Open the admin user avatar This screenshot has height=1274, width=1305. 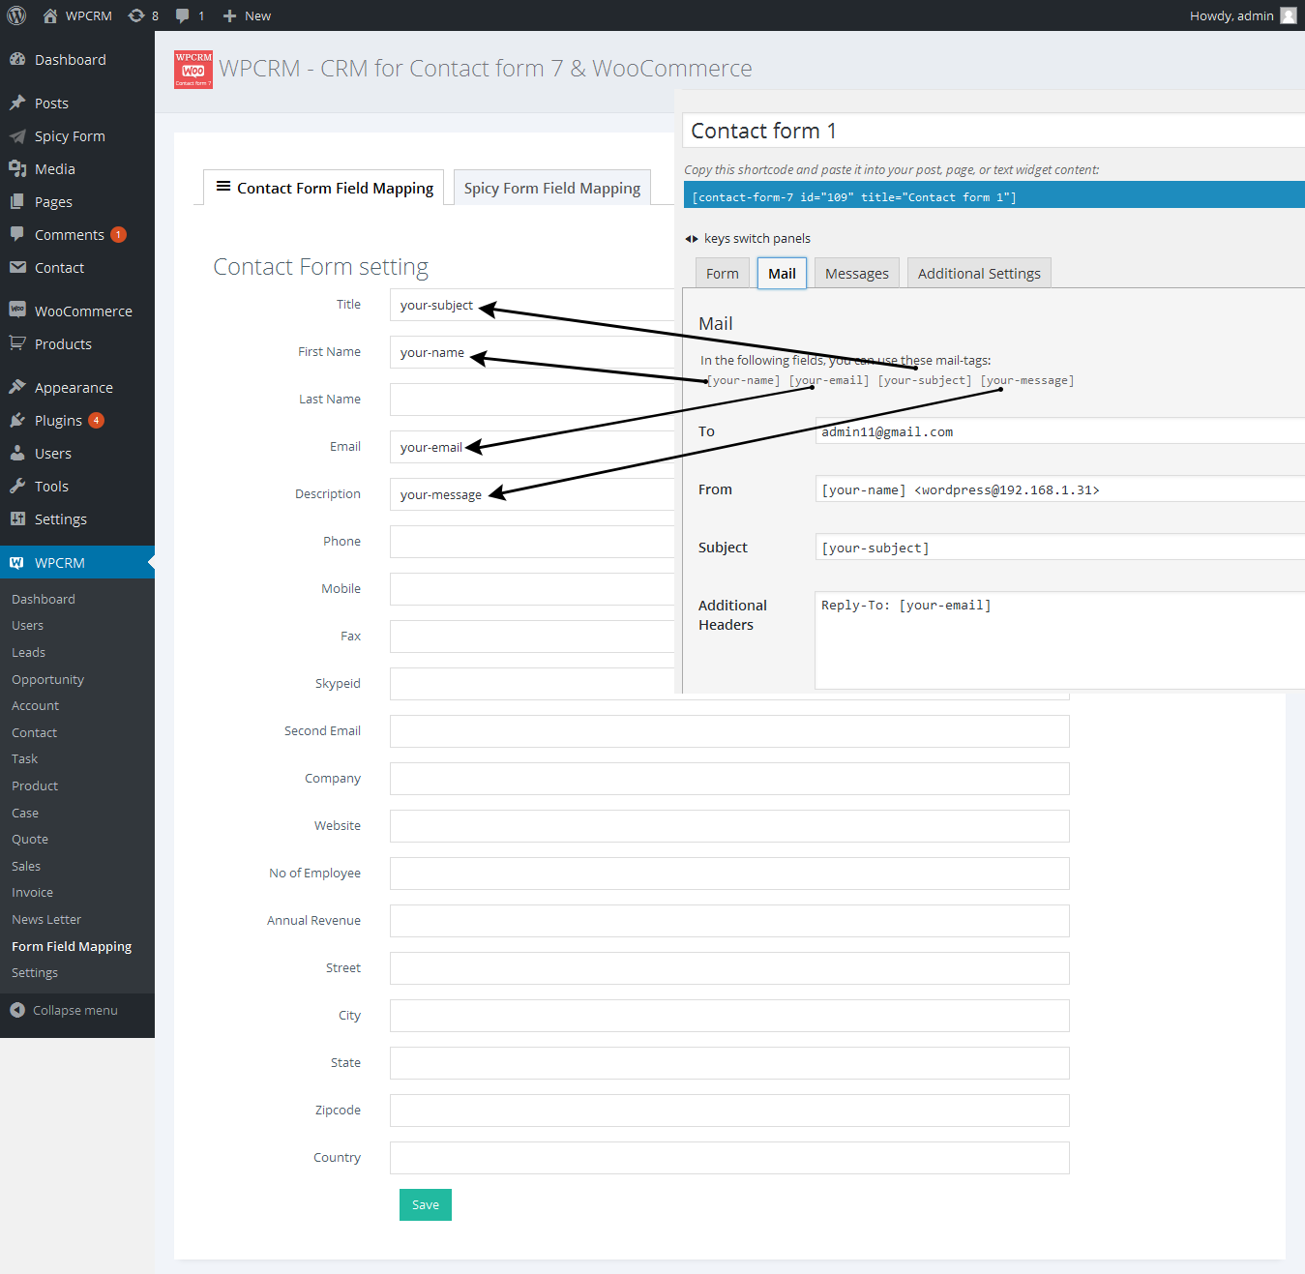point(1289,15)
